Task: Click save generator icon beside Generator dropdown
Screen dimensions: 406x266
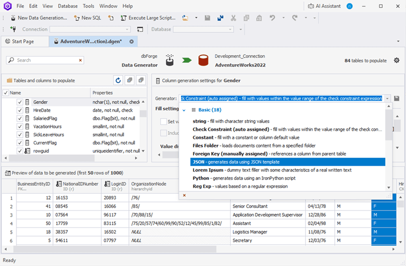Action: click(396, 98)
